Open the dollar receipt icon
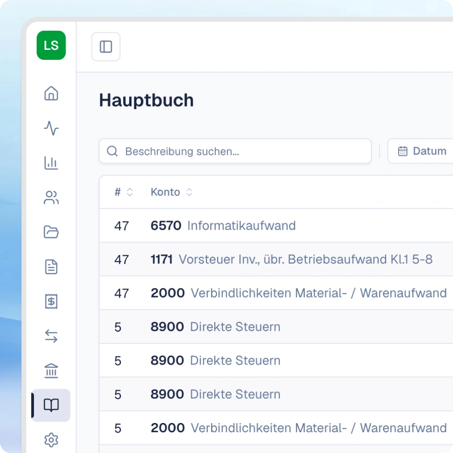This screenshot has height=453, width=453. click(x=51, y=301)
